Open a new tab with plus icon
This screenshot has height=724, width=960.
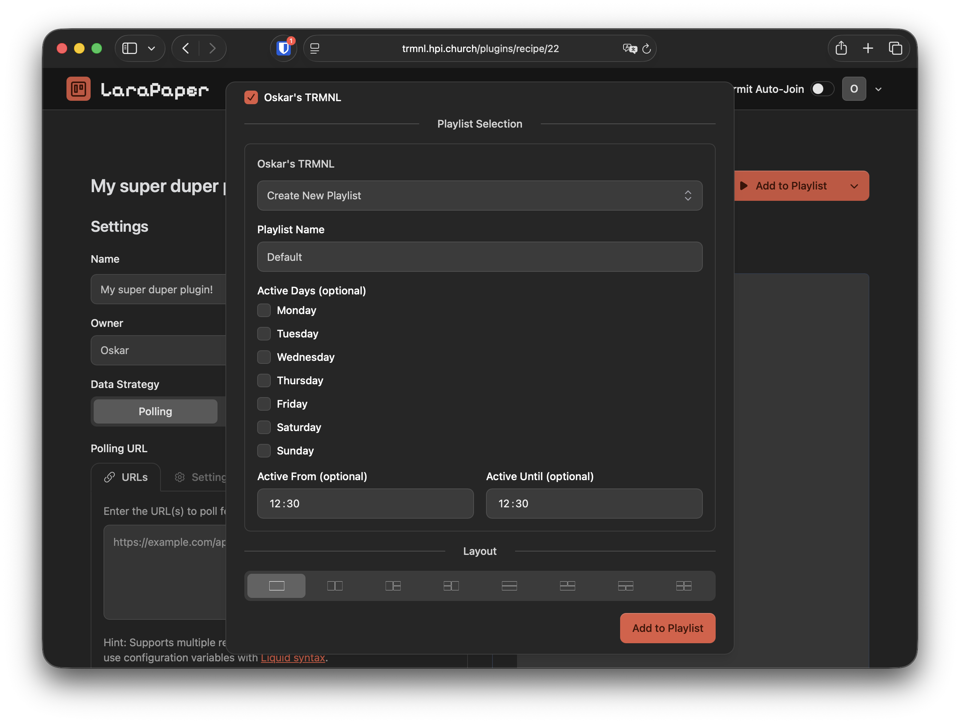click(x=868, y=48)
